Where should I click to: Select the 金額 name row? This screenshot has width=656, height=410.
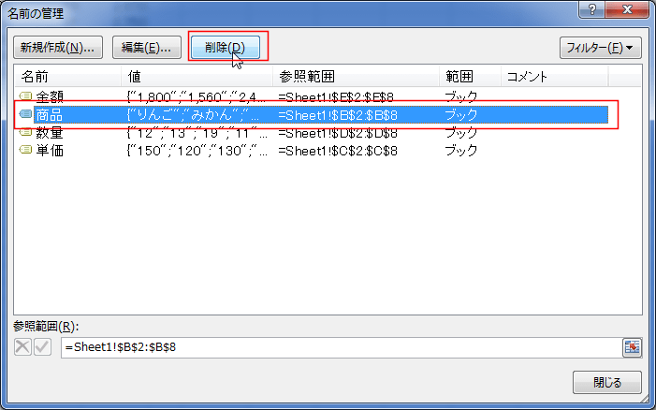(x=312, y=96)
